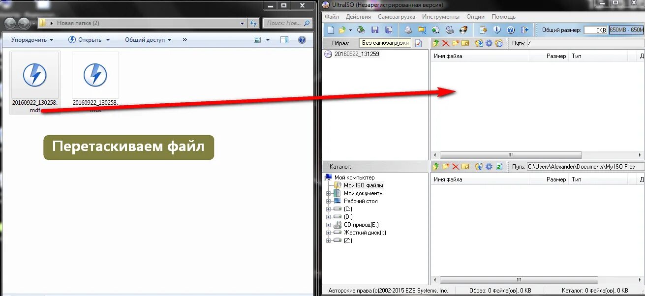Click the yellow monitor convert icon
The width and height of the screenshot is (645, 296).
[422, 30]
